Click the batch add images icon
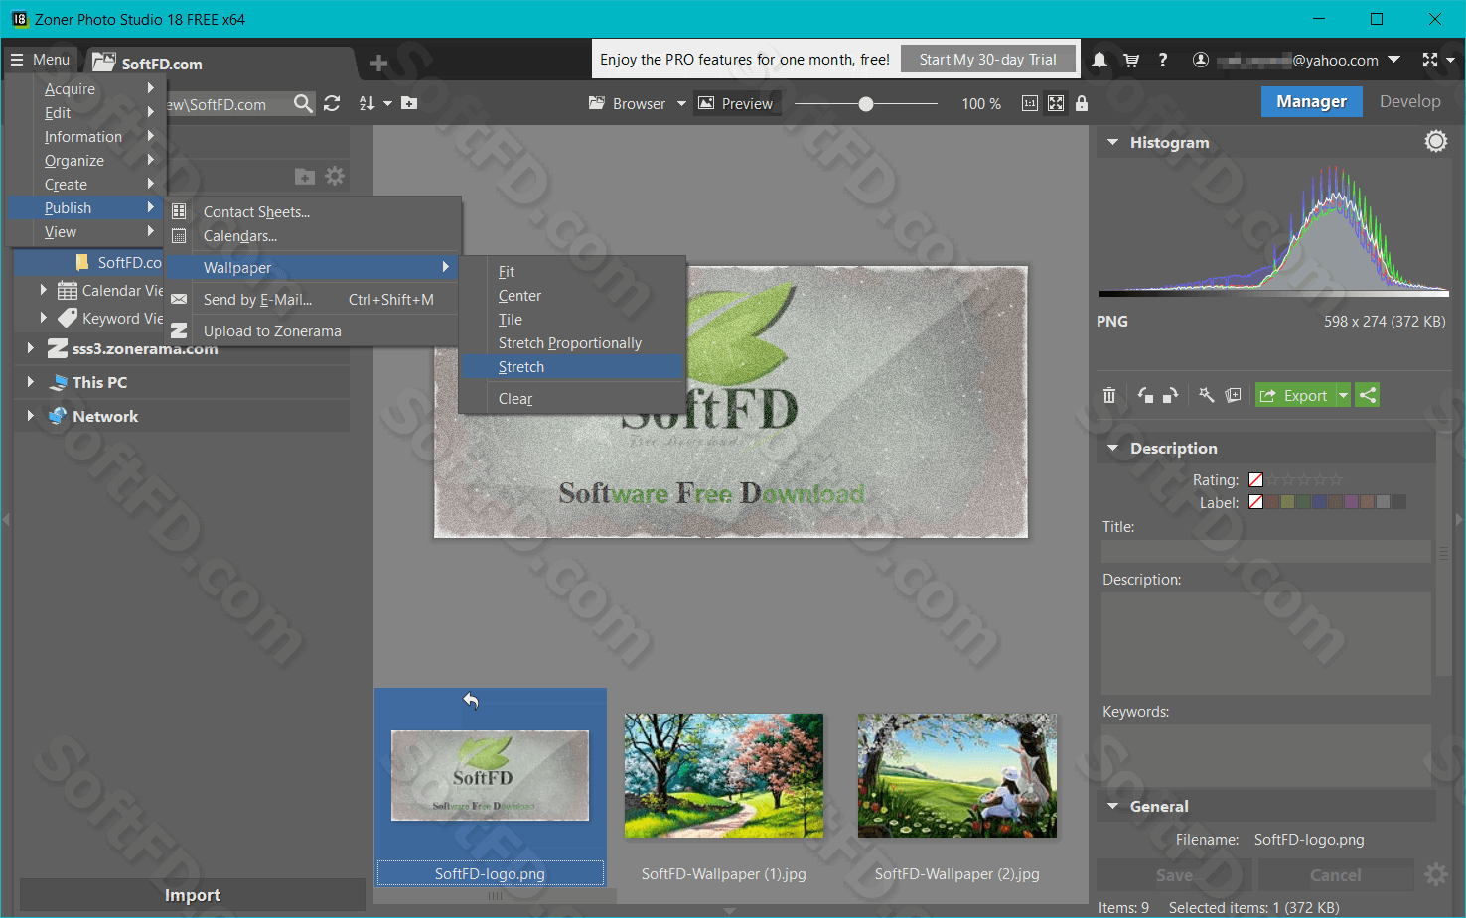The image size is (1466, 918). [1233, 395]
